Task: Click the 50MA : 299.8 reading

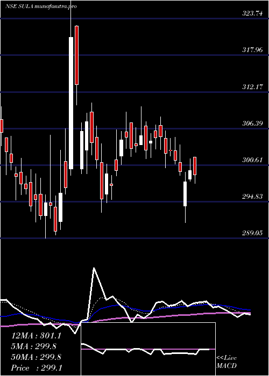Action: (x=36, y=357)
